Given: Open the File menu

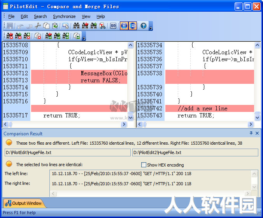Looking at the screenshot, I should 11,16.
